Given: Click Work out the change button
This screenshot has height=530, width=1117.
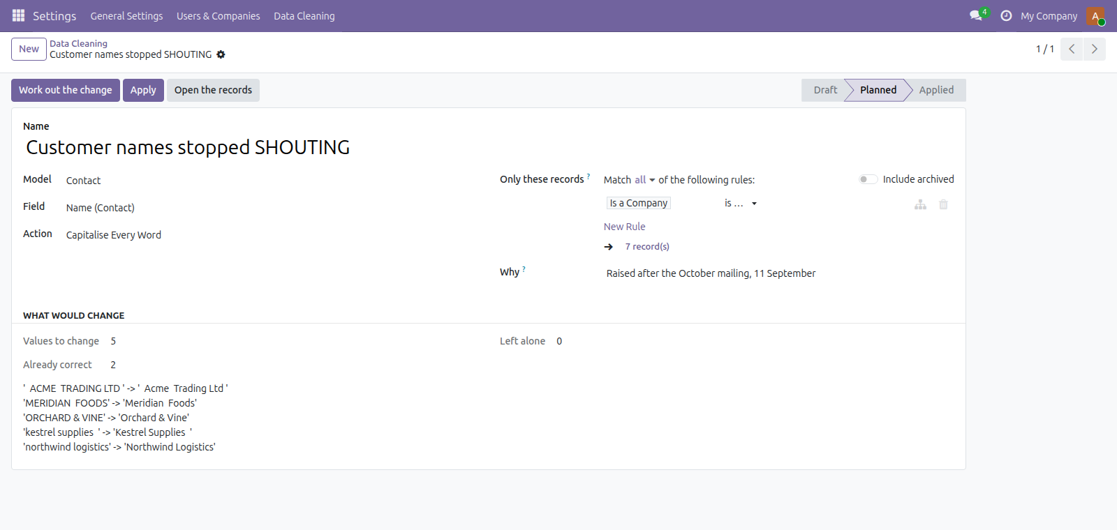Looking at the screenshot, I should coord(66,90).
